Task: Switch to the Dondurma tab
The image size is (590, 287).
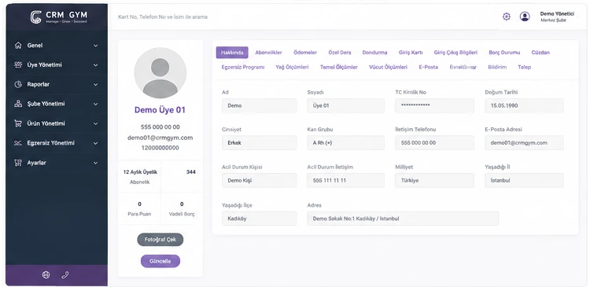Action: [374, 53]
